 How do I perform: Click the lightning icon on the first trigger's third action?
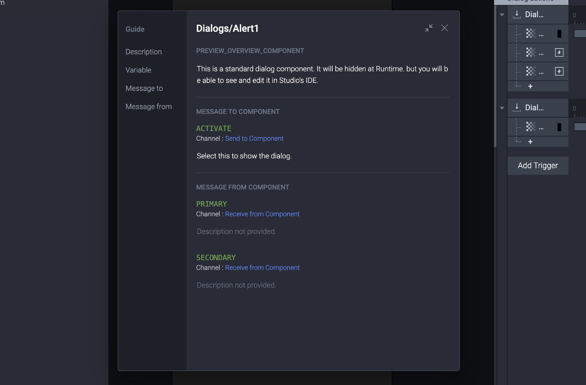[x=559, y=71]
